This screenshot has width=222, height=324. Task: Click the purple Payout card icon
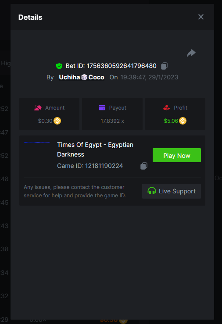102,108
